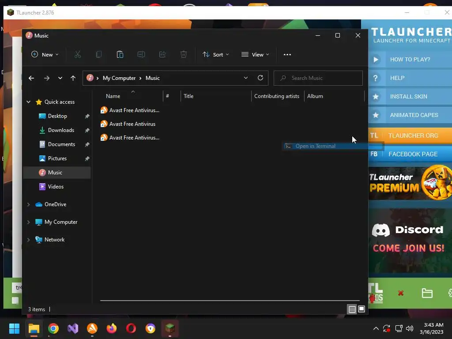This screenshot has width=452, height=339.
Task: Launch Google Chrome from taskbar
Action: 53,328
